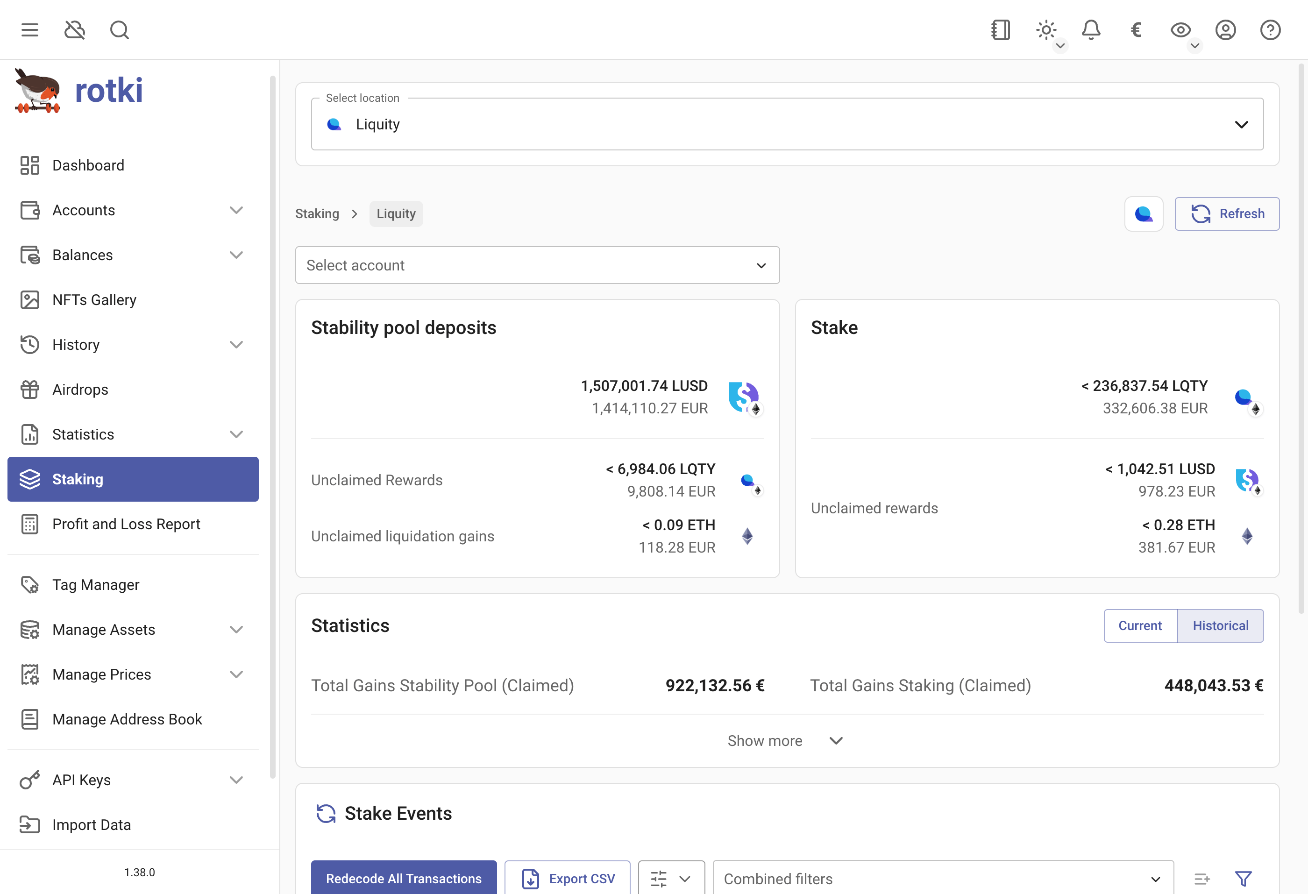Open the help question mark icon
This screenshot has height=894, width=1308.
click(x=1270, y=30)
